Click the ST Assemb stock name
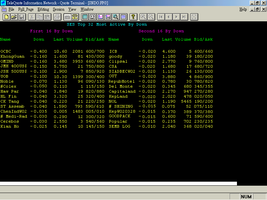267x200 pixels. [12, 106]
